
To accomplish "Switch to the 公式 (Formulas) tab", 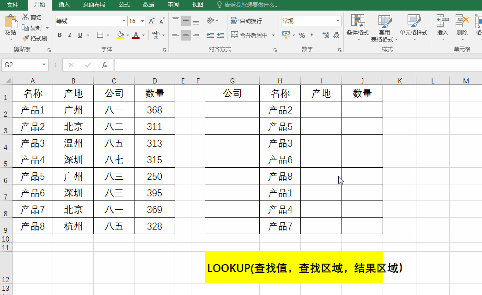I will pyautogui.click(x=124, y=5).
